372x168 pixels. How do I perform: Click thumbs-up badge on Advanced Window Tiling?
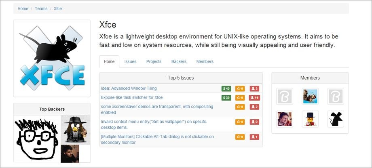(240, 88)
